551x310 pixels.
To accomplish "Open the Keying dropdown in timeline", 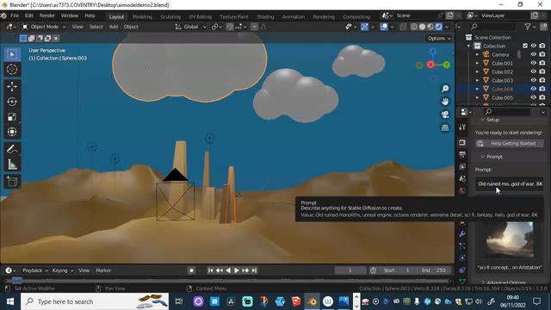I will click(x=63, y=270).
